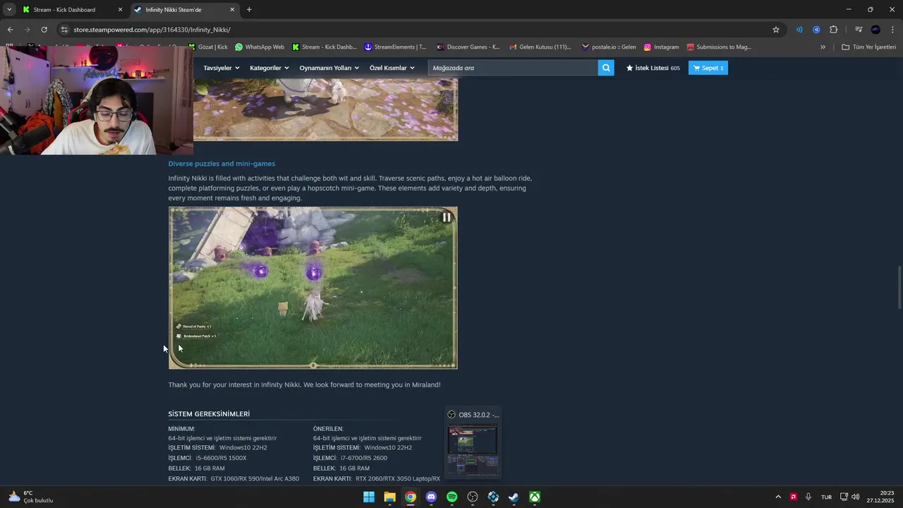Image resolution: width=903 pixels, height=508 pixels.
Task: Open Spotify from the taskbar
Action: (452, 497)
